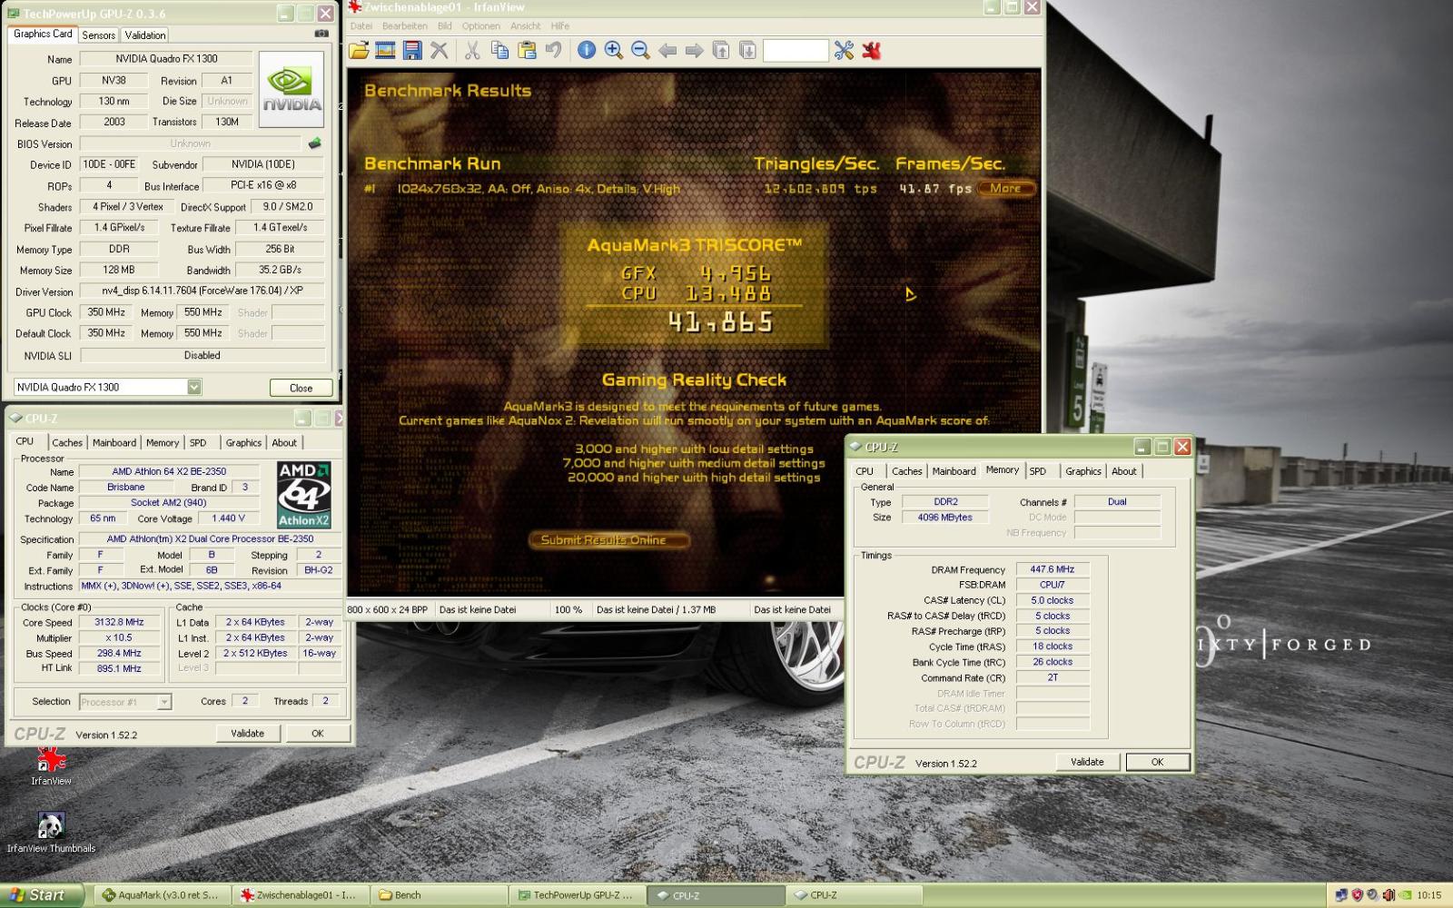Click the Slideshow filmstrip icon in IrfanView

click(x=385, y=50)
